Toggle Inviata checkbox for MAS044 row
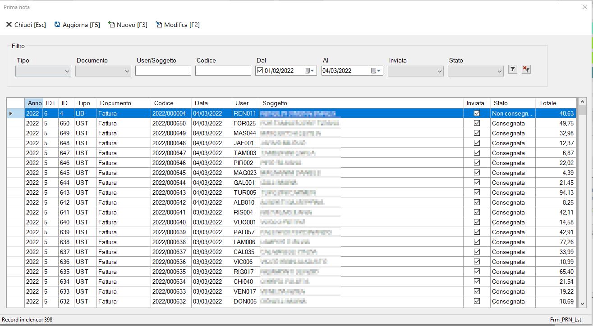This screenshot has width=593, height=326. tap(477, 133)
